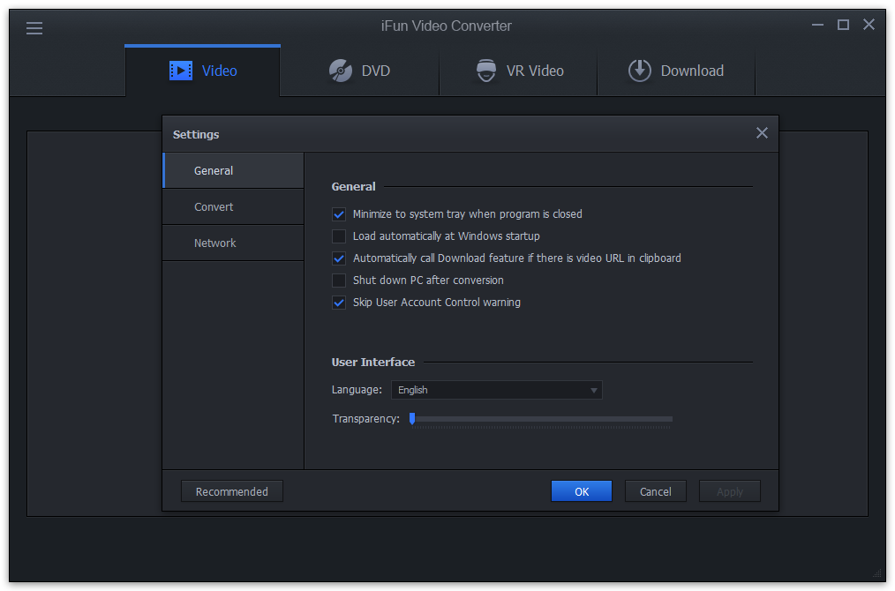Image resolution: width=895 pixels, height=591 pixels.
Task: Close the iFun Video Converter window
Action: click(x=869, y=25)
